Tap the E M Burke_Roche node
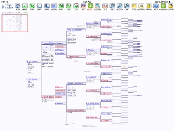Image resolution: width=174 pixels, height=131 pixels. (93, 104)
